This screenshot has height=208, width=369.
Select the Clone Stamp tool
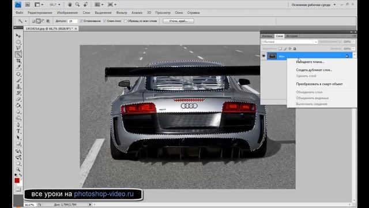pyautogui.click(x=18, y=87)
